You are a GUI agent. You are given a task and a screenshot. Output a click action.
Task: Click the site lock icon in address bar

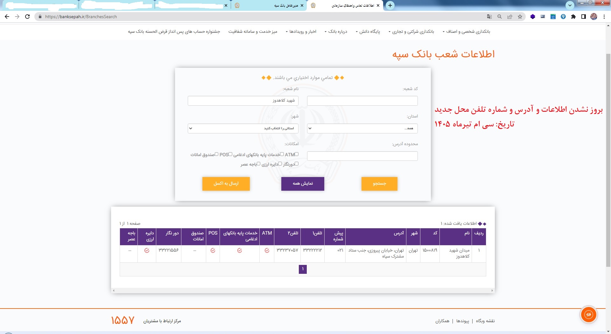40,17
